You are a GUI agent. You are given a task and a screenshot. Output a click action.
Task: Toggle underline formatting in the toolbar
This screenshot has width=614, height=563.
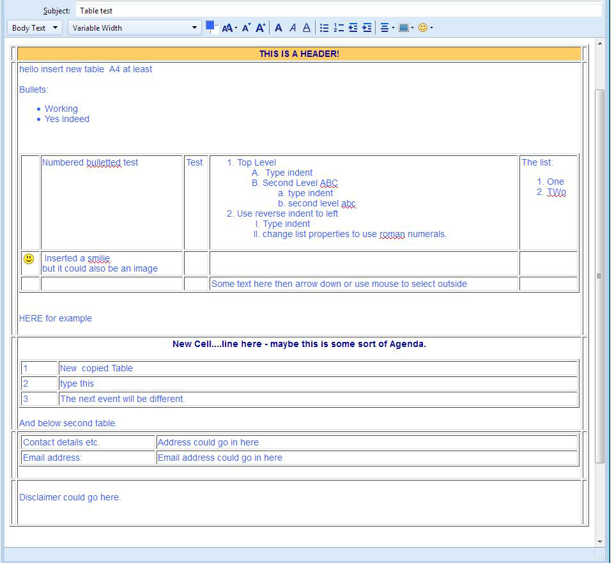pos(307,27)
